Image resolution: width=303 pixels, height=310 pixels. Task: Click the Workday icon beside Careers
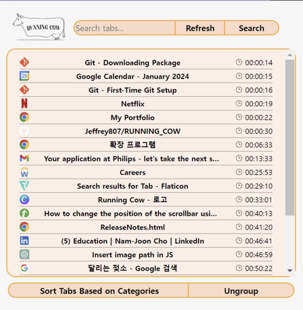24,172
